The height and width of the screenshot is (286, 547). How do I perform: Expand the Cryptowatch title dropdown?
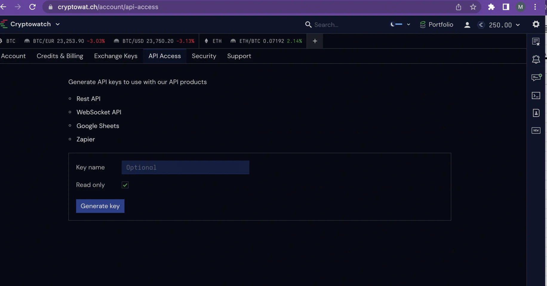pyautogui.click(x=57, y=24)
